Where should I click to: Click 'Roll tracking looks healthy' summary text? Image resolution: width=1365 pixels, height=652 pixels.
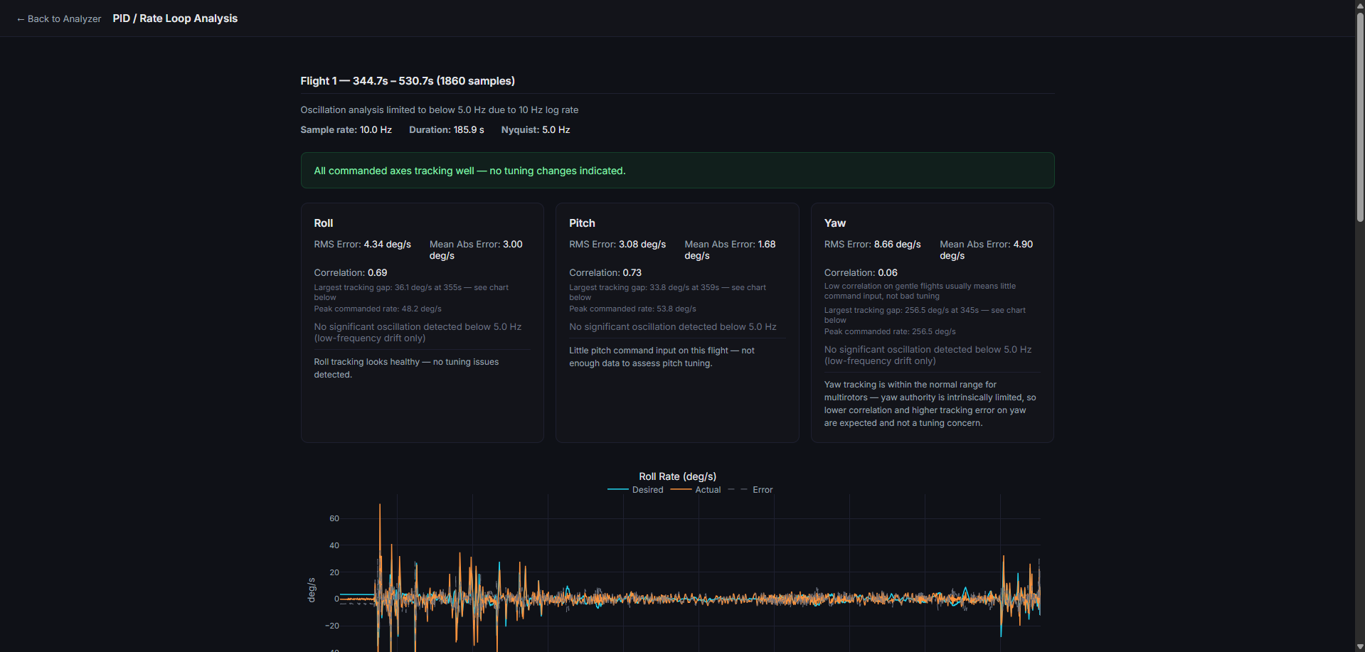406,368
